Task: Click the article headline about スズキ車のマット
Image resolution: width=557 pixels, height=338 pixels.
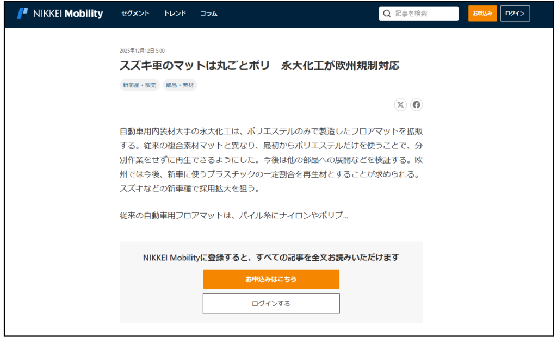Action: pos(259,66)
